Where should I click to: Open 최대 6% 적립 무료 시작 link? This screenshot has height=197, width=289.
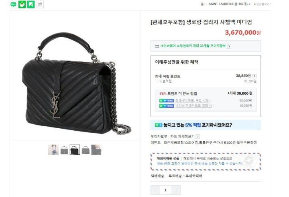(192, 101)
